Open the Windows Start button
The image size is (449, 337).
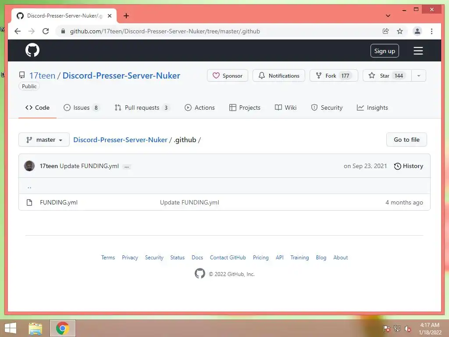click(x=11, y=328)
